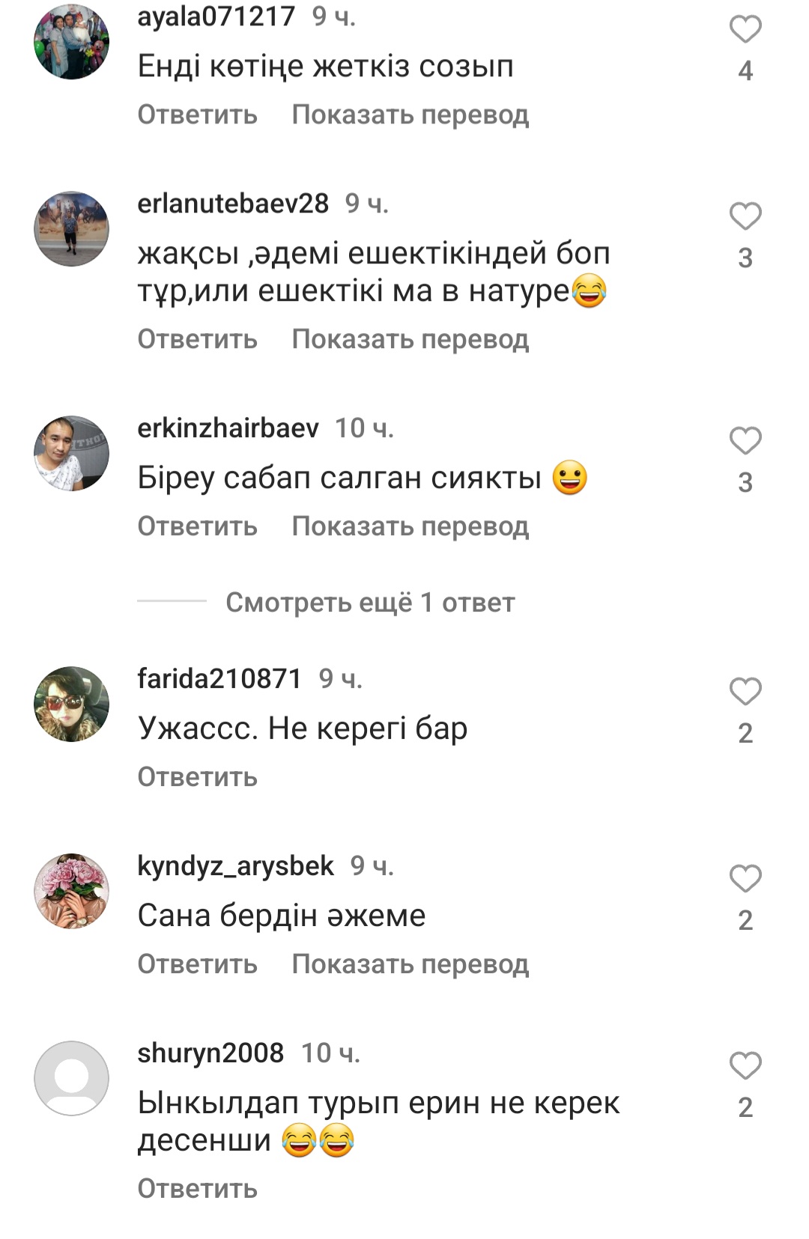The width and height of the screenshot is (809, 1239).
Task: Like the comment by ayala071217
Action: [745, 29]
